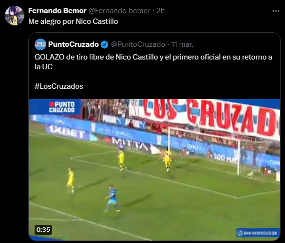This screenshot has height=243, width=285.
Task: Open the PuntoCruzado round profile logo
Action: point(40,44)
